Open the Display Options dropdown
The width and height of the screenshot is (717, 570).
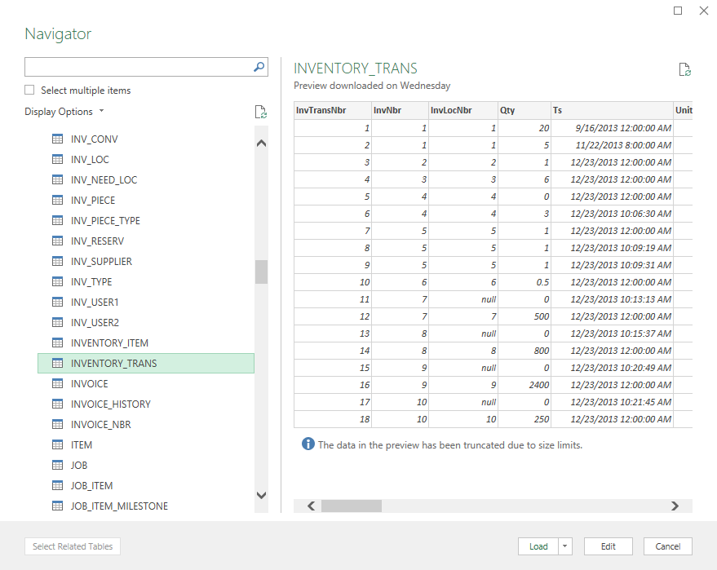(64, 112)
